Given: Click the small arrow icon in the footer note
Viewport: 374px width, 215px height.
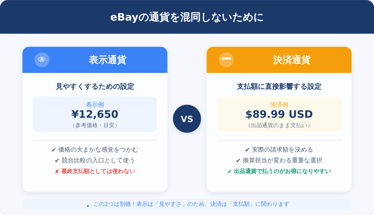Looking at the screenshot, I should (x=88, y=206).
